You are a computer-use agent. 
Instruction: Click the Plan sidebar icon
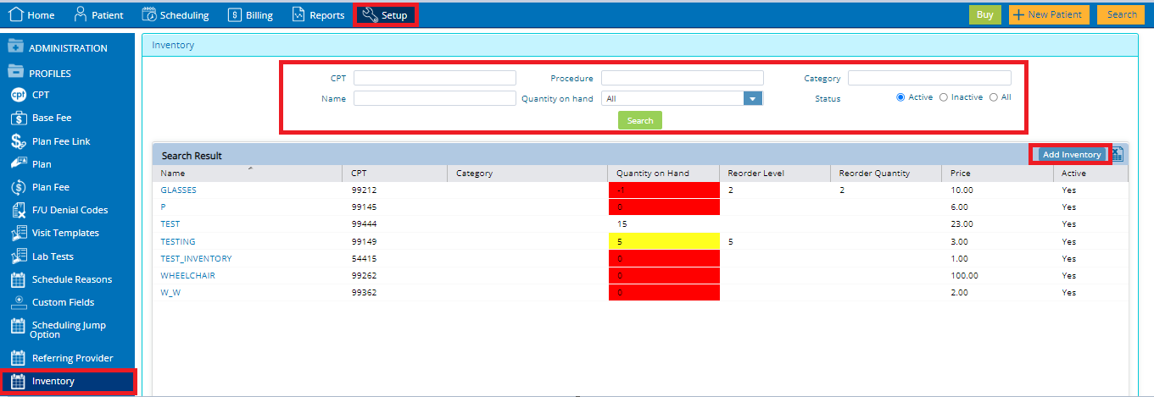click(19, 163)
